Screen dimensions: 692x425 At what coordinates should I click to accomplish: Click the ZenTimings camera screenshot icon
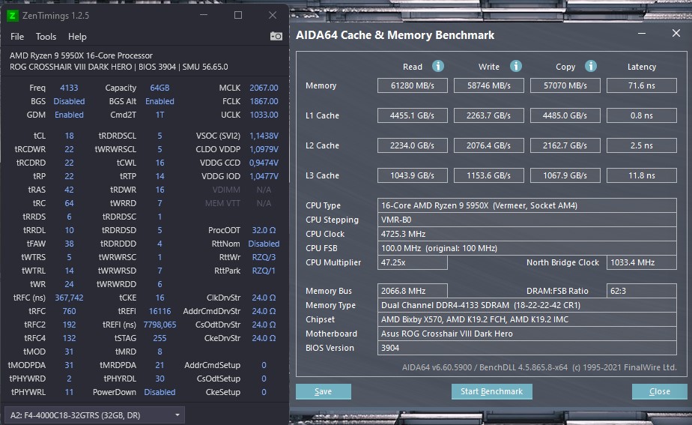(x=276, y=36)
